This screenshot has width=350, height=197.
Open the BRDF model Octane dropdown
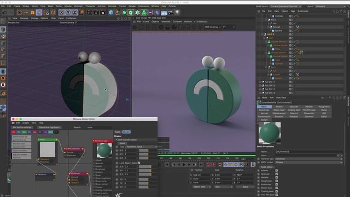308,163
